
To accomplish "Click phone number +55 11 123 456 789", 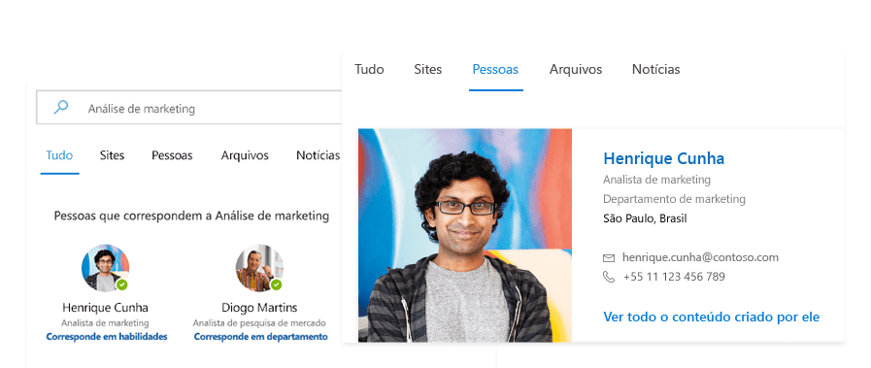I will point(674,277).
